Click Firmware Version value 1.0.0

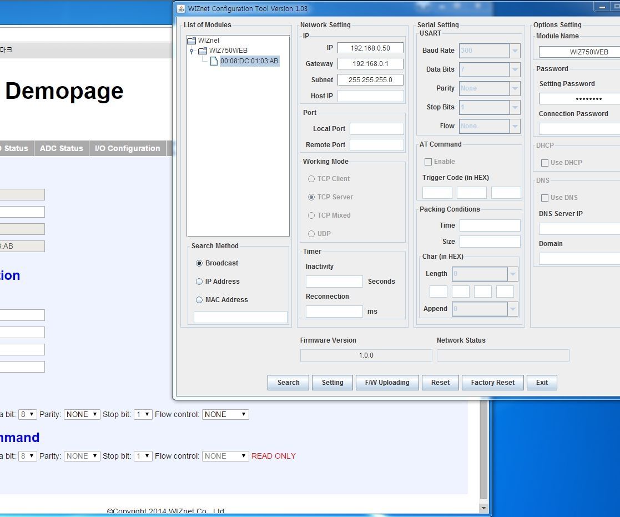coord(366,355)
